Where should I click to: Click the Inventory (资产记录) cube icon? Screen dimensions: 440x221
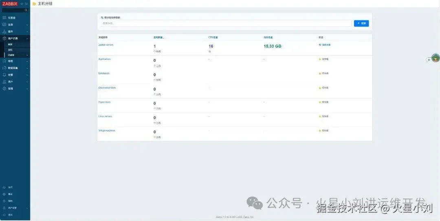(x=4, y=38)
